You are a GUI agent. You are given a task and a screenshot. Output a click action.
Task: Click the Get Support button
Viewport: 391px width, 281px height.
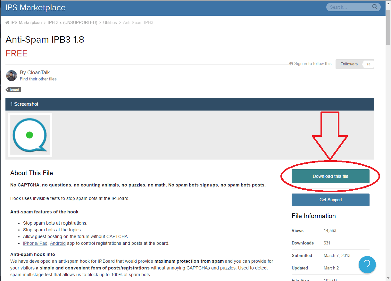(330, 200)
